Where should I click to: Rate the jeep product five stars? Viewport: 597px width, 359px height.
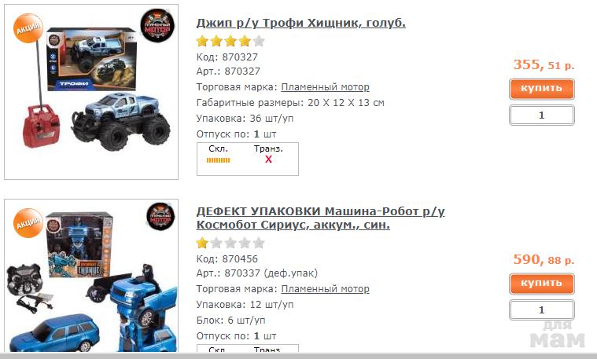259,41
